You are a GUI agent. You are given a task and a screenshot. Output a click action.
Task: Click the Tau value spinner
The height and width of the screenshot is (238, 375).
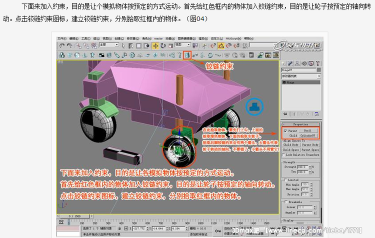click(310, 172)
